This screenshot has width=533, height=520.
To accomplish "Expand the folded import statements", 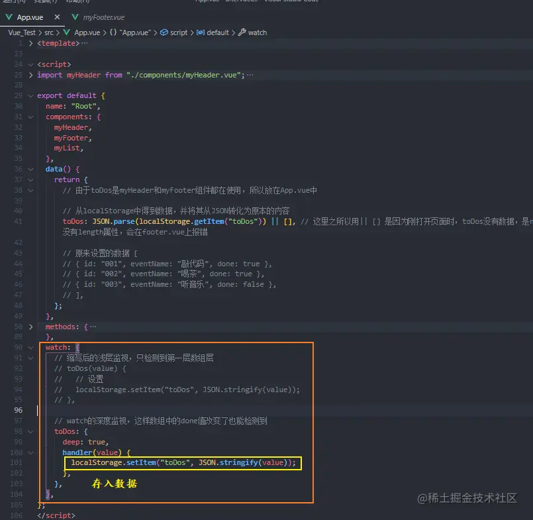I will (30, 75).
